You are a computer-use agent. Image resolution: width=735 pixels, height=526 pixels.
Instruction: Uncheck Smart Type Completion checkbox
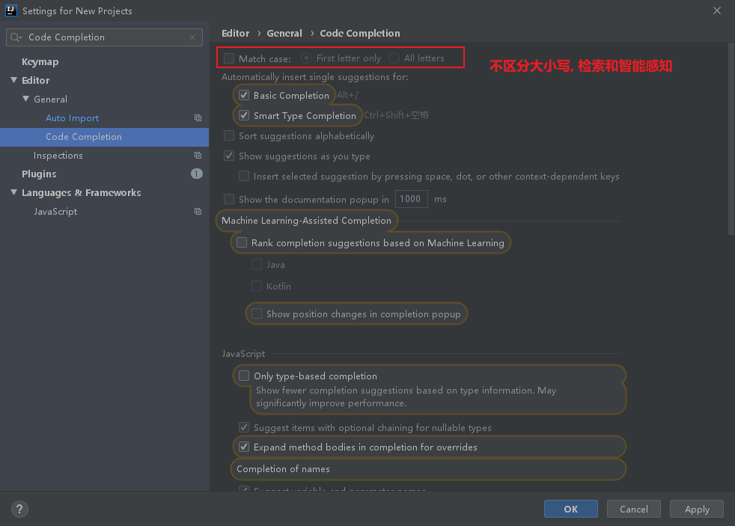[244, 115]
